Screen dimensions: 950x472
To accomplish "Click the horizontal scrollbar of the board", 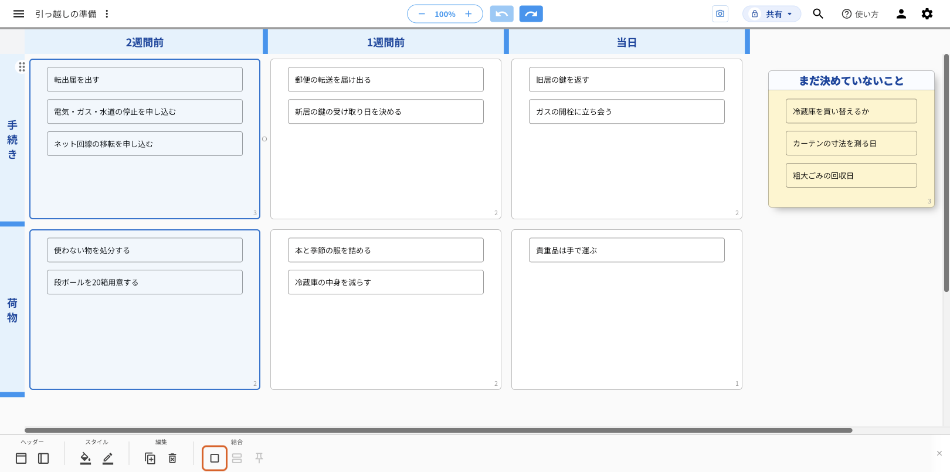I will 438,430.
